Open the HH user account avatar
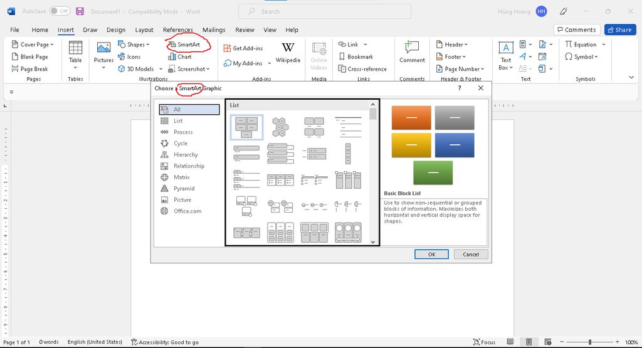Image resolution: width=642 pixels, height=348 pixels. [x=541, y=11]
